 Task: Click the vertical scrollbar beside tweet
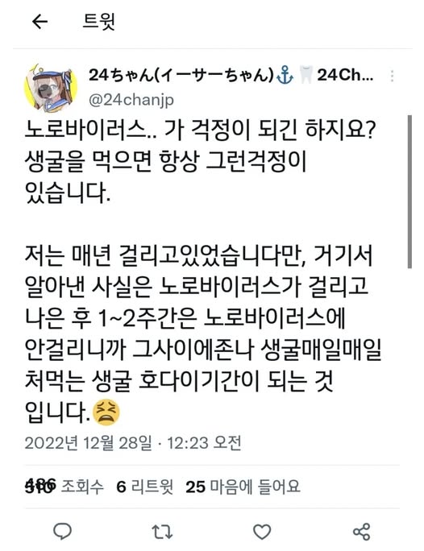pos(409,192)
